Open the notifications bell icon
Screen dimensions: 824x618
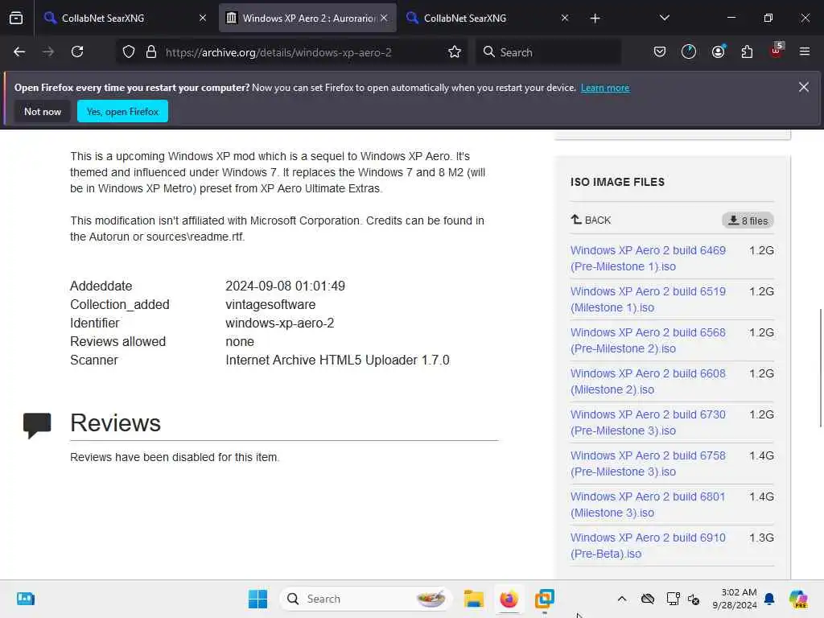[769, 599]
